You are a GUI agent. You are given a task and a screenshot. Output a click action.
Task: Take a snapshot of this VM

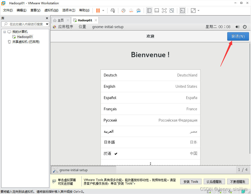(123, 11)
